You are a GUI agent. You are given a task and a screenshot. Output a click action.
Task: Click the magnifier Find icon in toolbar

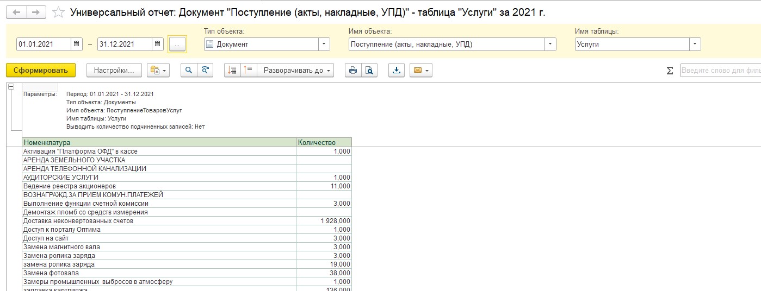pyautogui.click(x=189, y=70)
